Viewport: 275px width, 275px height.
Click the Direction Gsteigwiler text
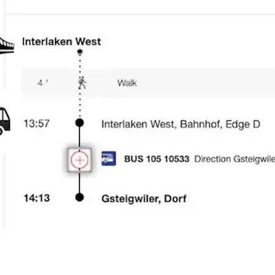pyautogui.click(x=235, y=159)
